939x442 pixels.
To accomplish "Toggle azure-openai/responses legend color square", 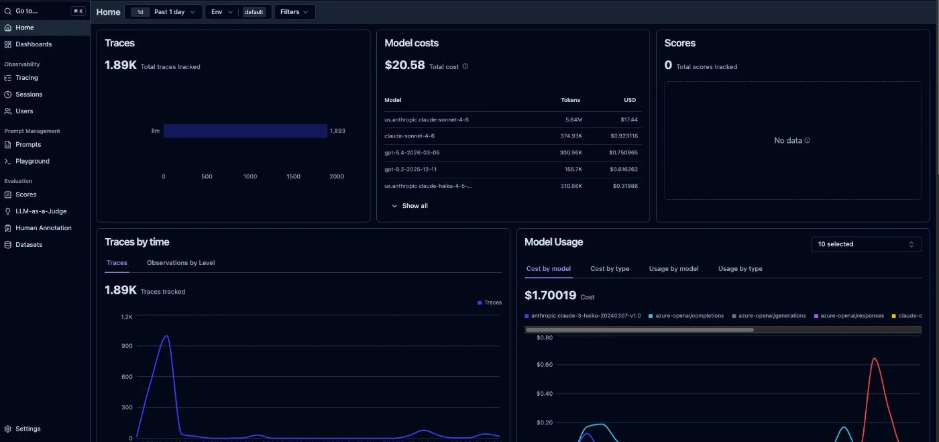I will pyautogui.click(x=816, y=316).
